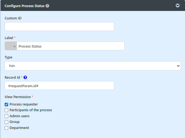Viewport: 185px width, 138px height.
Task: Uncheck the Process requester checkbox
Action: pyautogui.click(x=7, y=104)
